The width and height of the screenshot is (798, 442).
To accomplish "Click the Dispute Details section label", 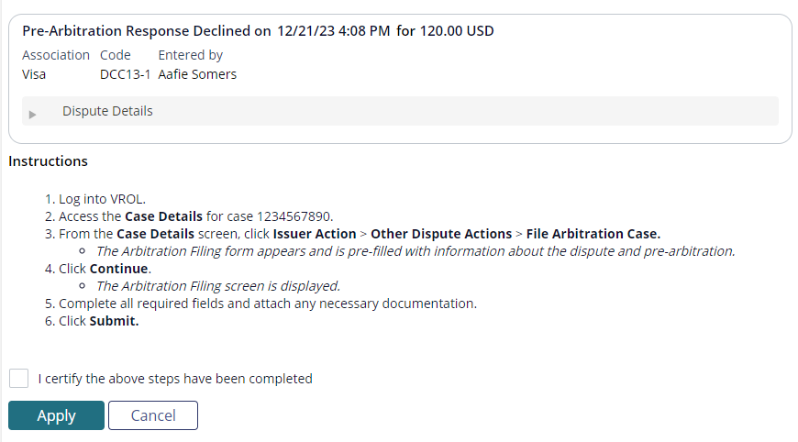I will [107, 111].
